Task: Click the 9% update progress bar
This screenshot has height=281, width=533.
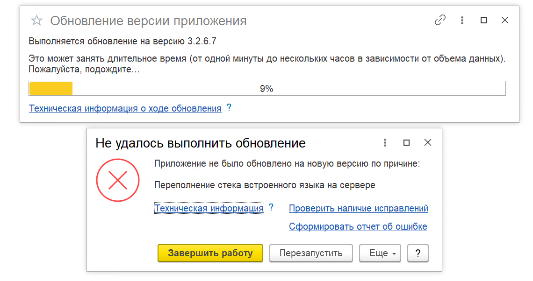Action: (267, 89)
